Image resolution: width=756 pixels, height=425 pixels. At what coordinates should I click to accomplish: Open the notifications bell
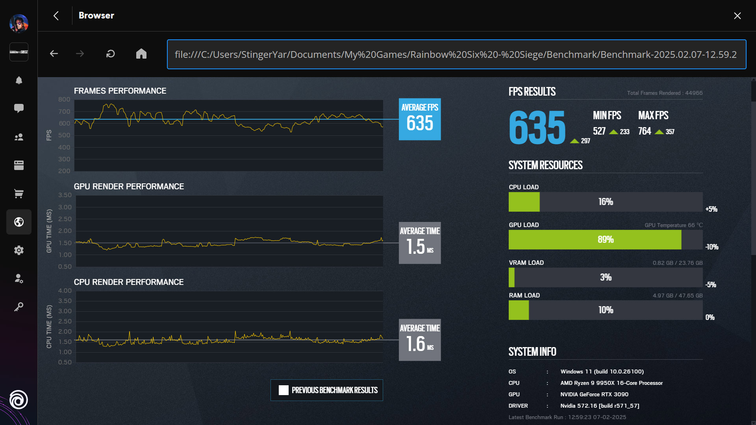19,80
